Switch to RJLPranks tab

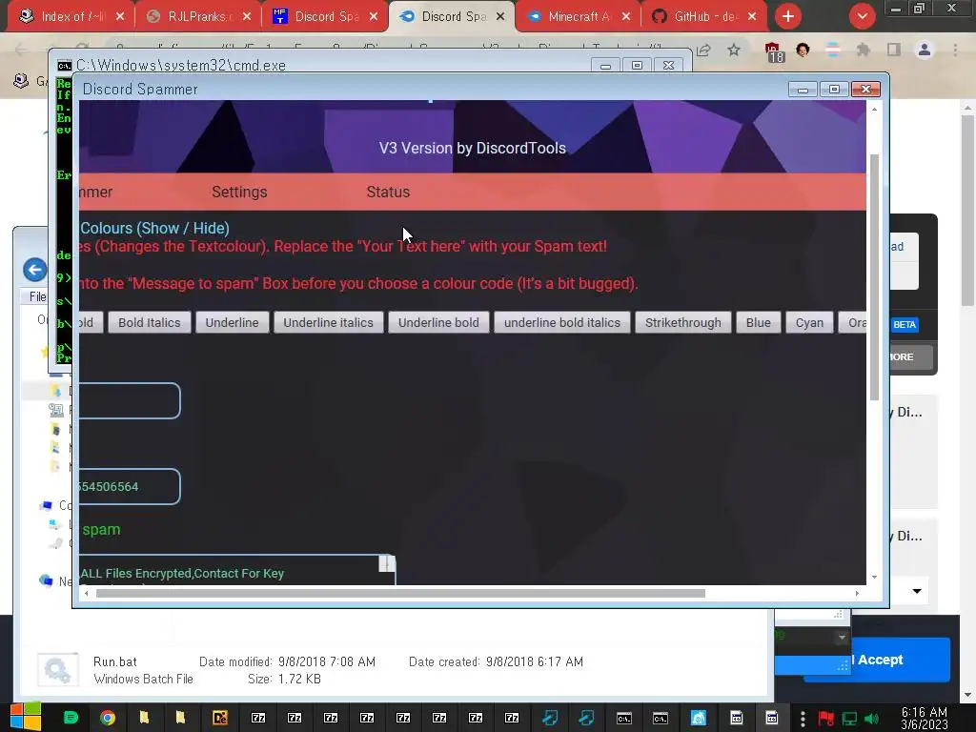[x=197, y=17]
